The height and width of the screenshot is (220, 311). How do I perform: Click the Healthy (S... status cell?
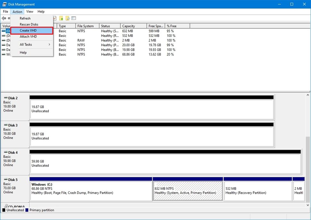click(110, 31)
